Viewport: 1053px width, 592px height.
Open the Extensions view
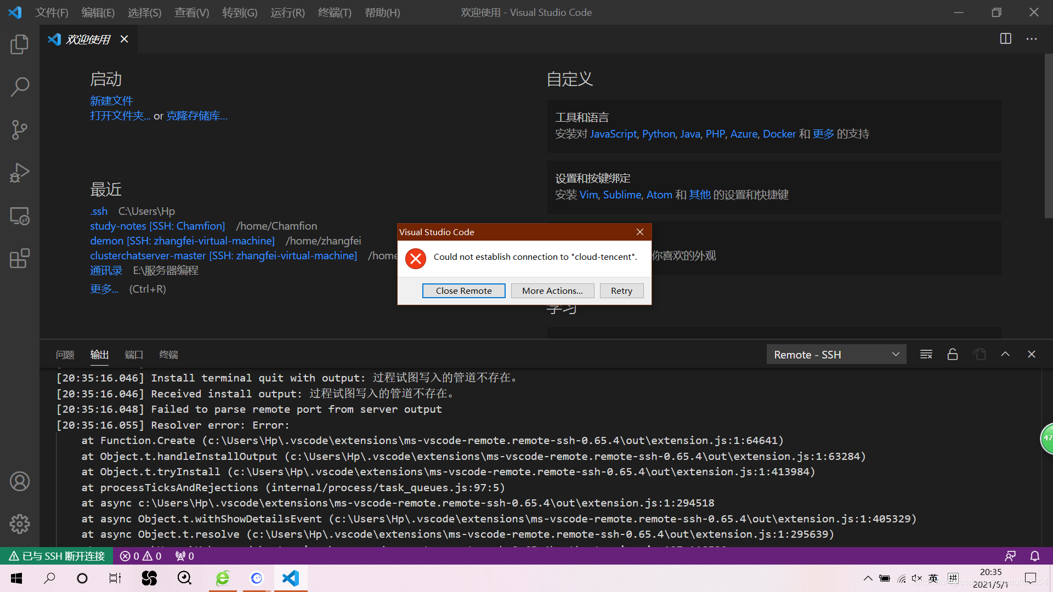coord(19,259)
